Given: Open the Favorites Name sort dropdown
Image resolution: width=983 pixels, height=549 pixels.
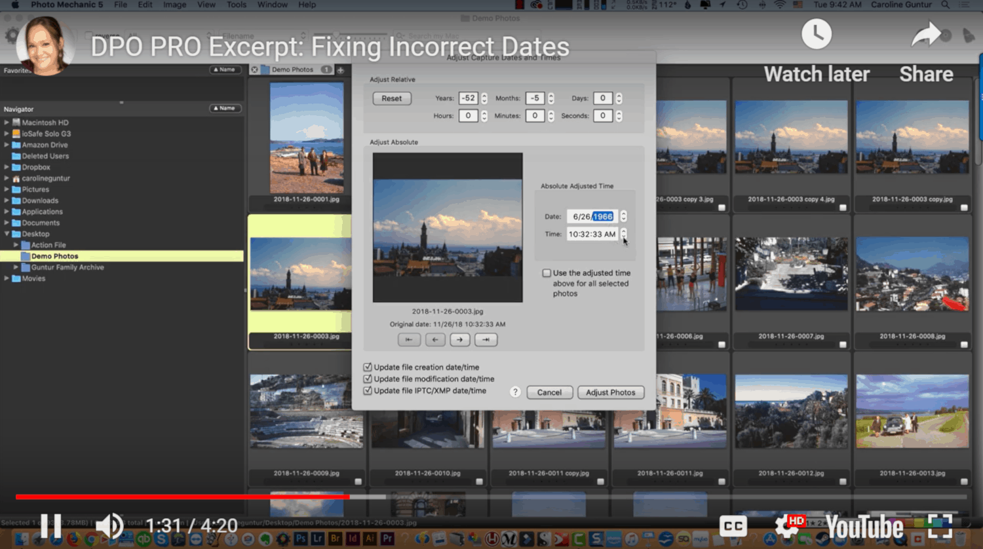Looking at the screenshot, I should (x=225, y=69).
